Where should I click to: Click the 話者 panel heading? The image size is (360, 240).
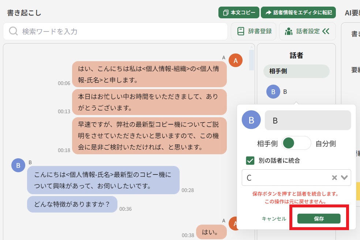tap(296, 55)
